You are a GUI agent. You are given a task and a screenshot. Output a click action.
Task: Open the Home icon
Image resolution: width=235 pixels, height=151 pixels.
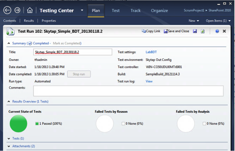[x=30, y=10]
